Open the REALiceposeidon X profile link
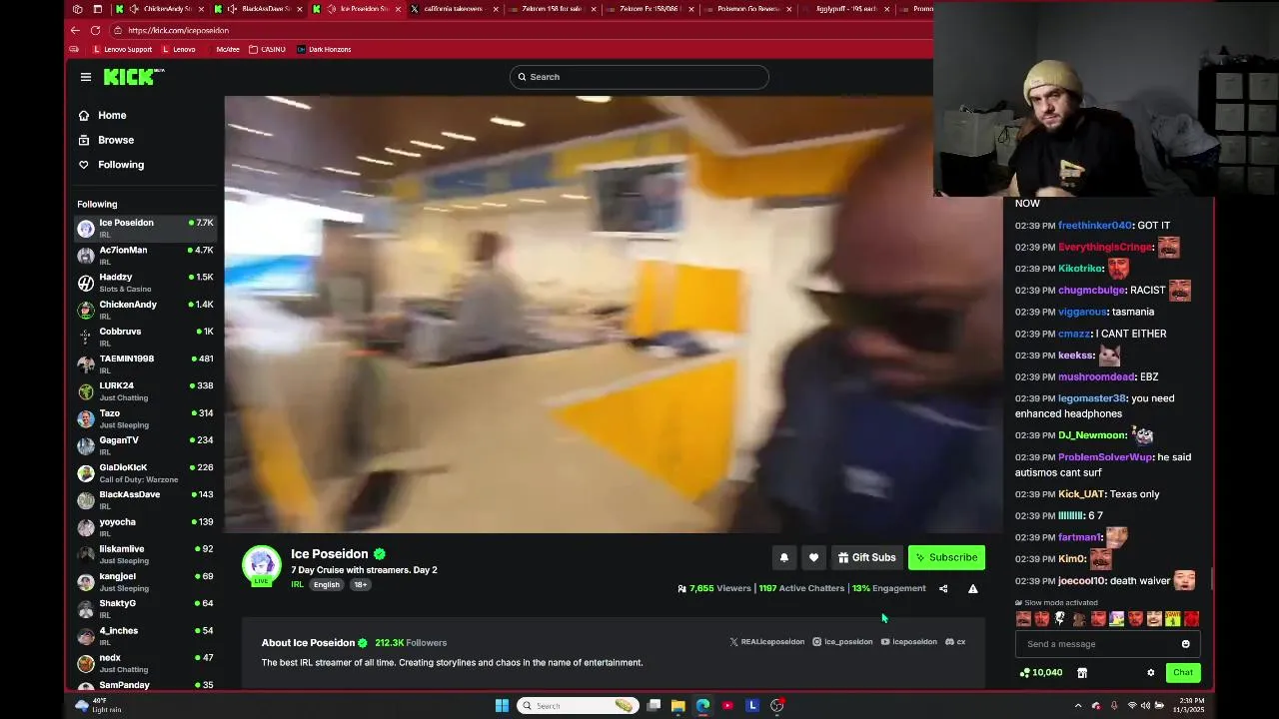The image size is (1279, 719). (x=766, y=642)
